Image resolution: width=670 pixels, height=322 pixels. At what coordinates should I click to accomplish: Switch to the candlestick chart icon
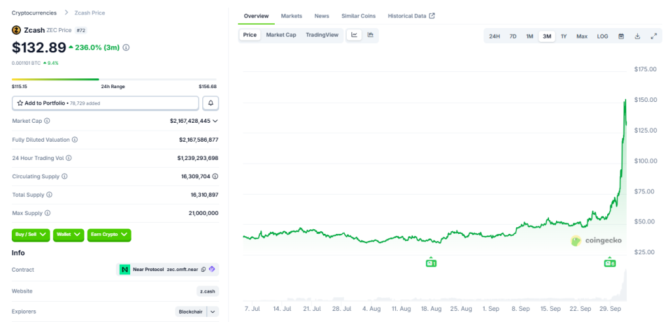[370, 35]
